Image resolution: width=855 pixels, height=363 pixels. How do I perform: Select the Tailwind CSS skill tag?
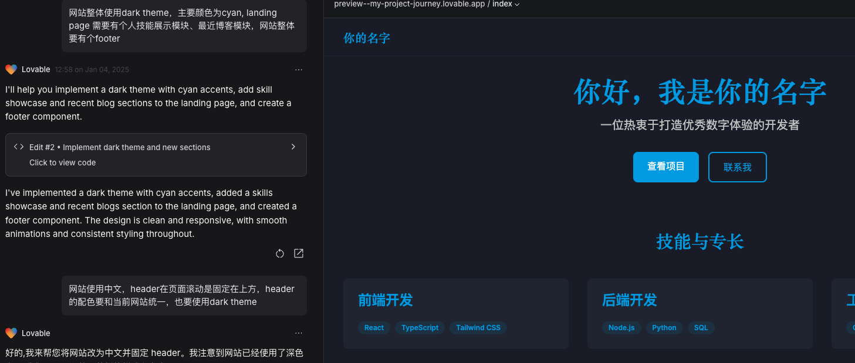478,328
